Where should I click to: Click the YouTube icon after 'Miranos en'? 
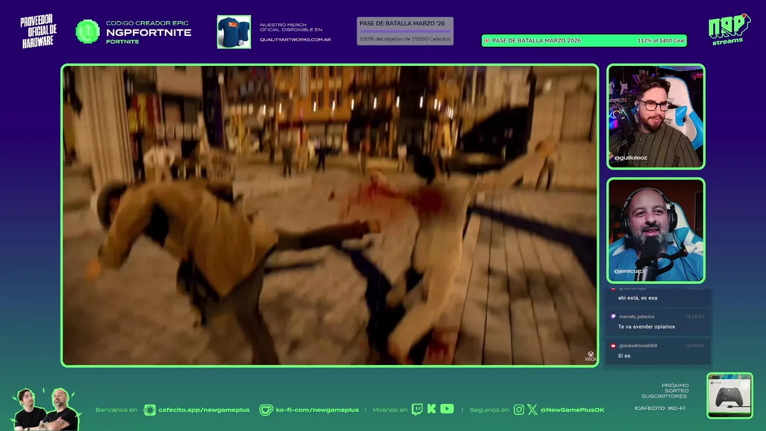point(447,409)
